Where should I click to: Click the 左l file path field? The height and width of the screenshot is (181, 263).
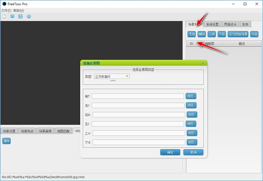click(x=138, y=124)
